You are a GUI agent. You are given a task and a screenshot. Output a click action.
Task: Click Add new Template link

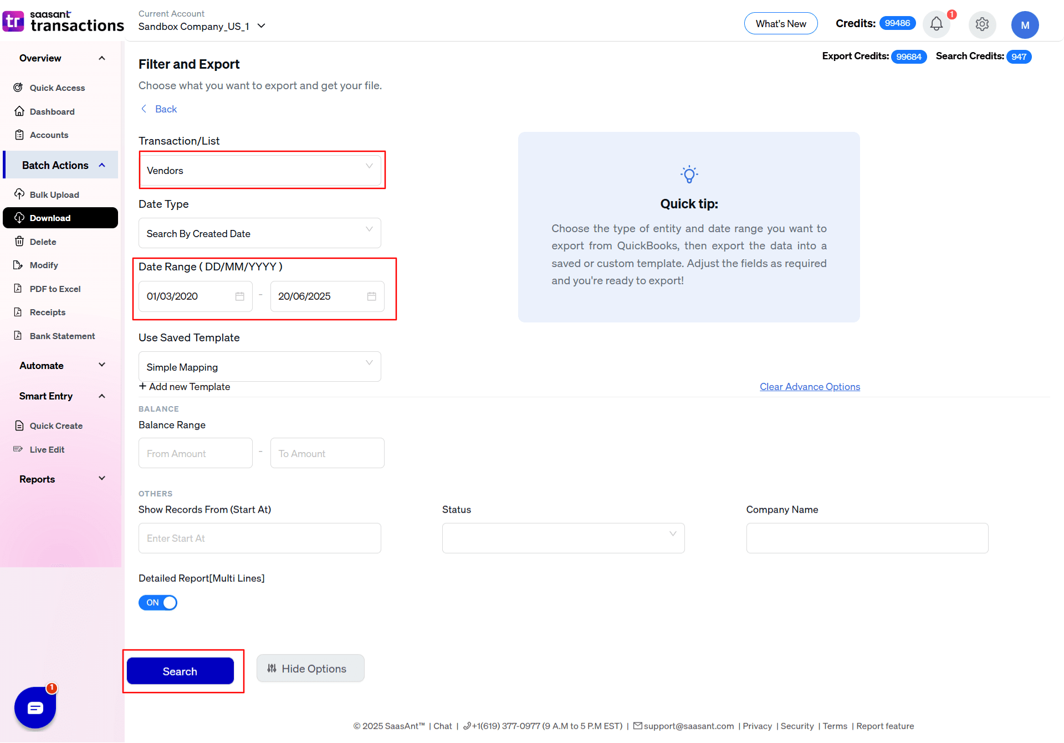[185, 387]
